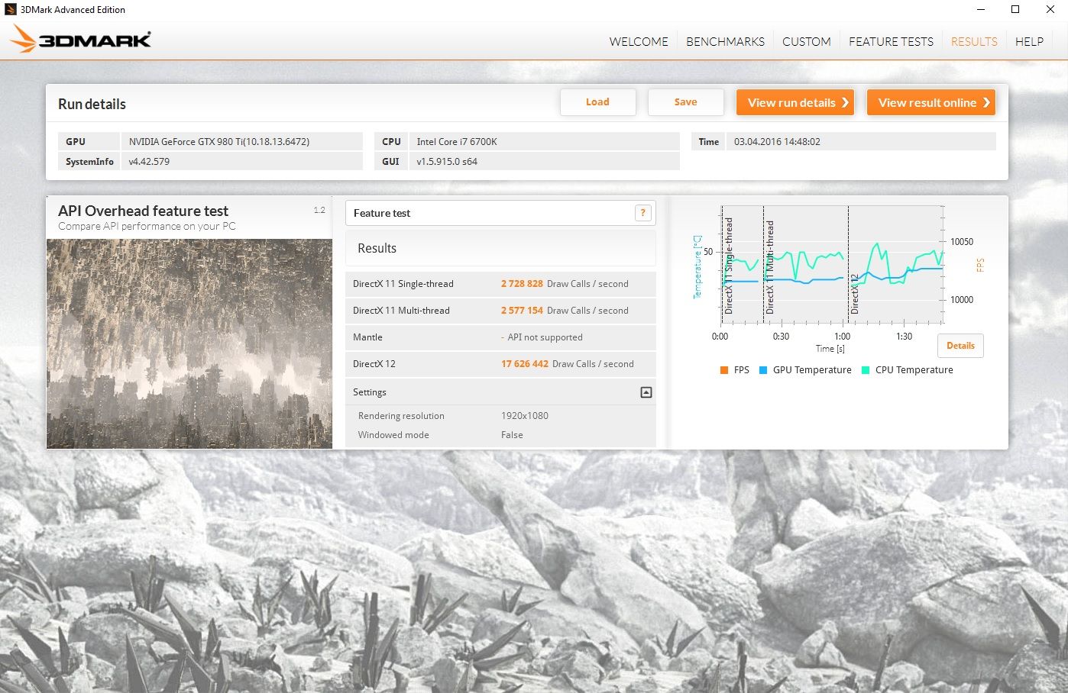Switch to the BENCHMARKS tab

[725, 41]
